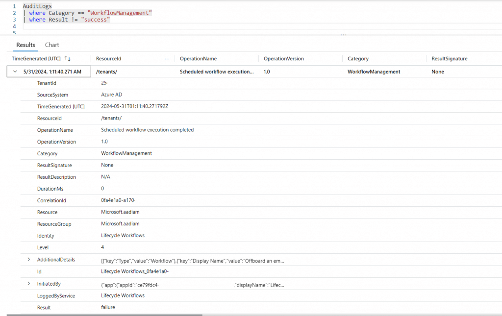This screenshot has height=316, width=502.
Task: Click the query editor resize handle dots
Action: click(x=343, y=35)
